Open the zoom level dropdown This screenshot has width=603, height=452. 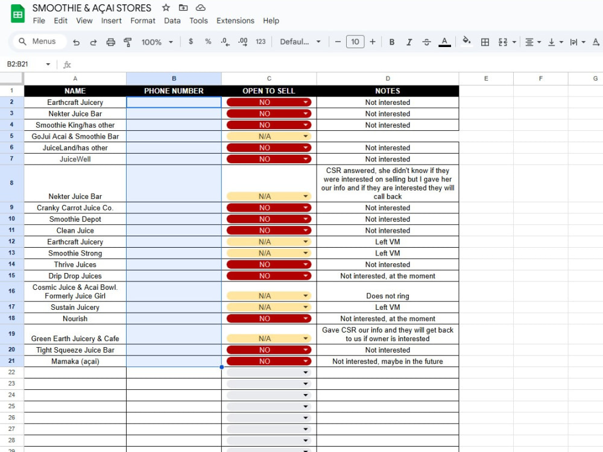[157, 42]
